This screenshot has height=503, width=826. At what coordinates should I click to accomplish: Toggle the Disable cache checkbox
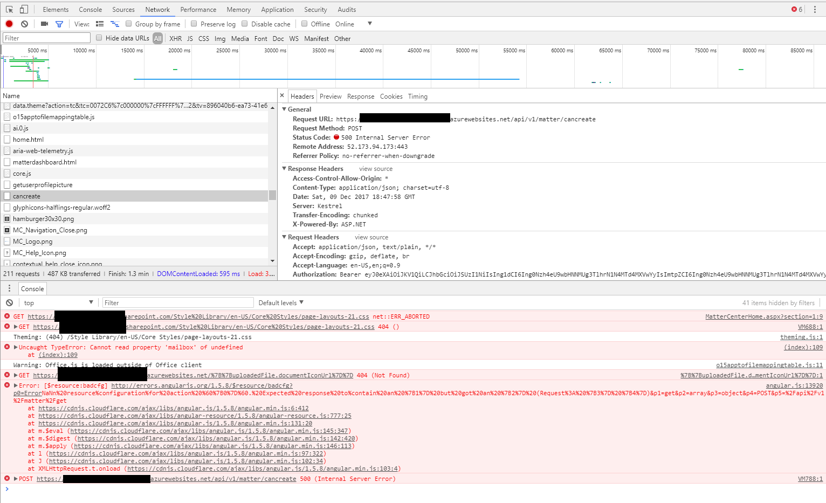coord(245,24)
